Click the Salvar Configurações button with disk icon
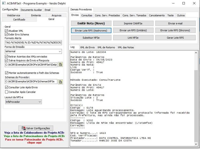Viewport: 200px width, 149px height. pos(36,128)
